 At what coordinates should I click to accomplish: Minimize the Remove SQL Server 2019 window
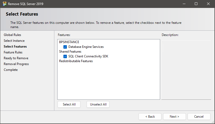tap(184, 4)
